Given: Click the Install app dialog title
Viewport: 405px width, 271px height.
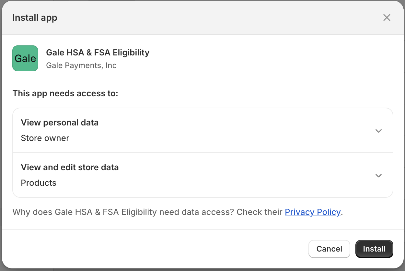Looking at the screenshot, I should click(35, 18).
